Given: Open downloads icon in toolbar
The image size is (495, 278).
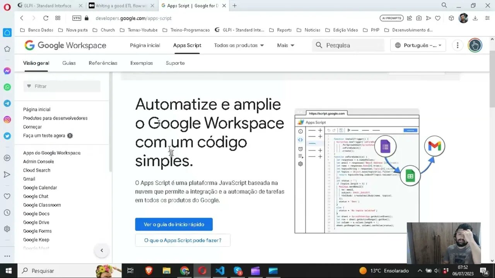Looking at the screenshot, I should pos(476,18).
